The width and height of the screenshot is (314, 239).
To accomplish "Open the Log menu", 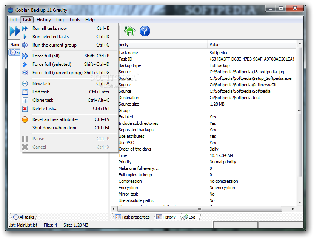I will 60,20.
